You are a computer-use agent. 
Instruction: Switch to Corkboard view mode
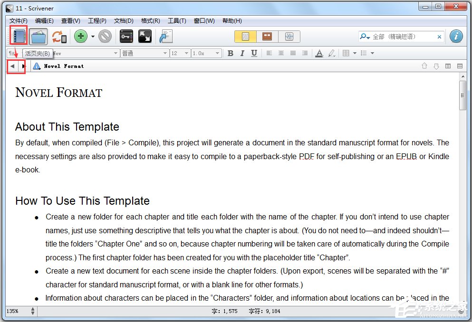tap(267, 37)
